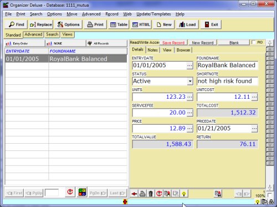Open the Move menu
The height and width of the screenshot is (207, 277).
pos(72,14)
